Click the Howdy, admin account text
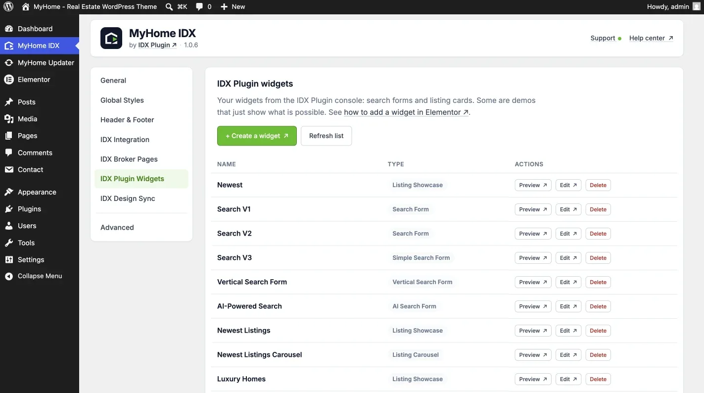704x393 pixels. 668,6
